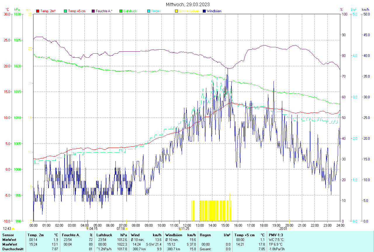Select the 'Regen' legend label
The image size is (374, 252).
[156, 11]
